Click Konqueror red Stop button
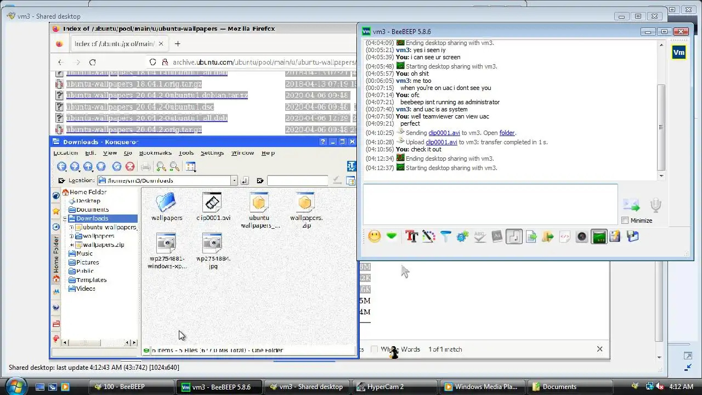Viewport: 702px width, 395px height. 130,166
